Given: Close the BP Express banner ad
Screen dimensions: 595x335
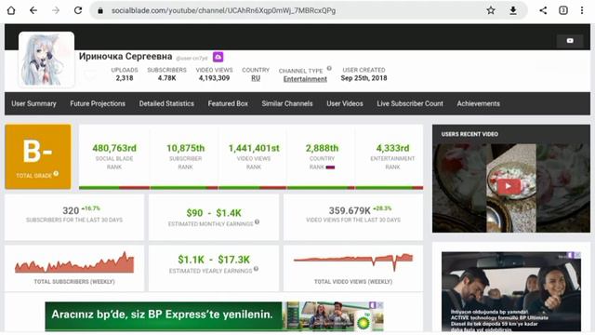Looking at the screenshot, I should [380, 305].
